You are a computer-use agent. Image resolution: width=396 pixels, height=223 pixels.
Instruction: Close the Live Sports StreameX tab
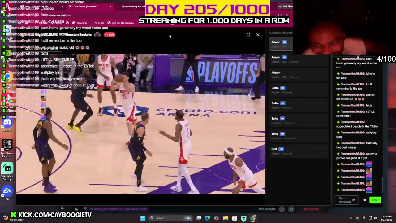[110, 7]
